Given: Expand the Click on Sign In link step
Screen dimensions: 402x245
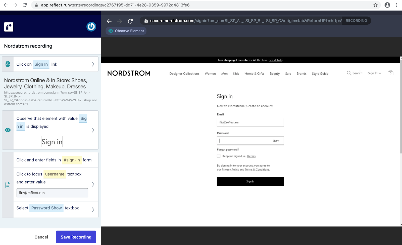Looking at the screenshot, I should 93,64.
